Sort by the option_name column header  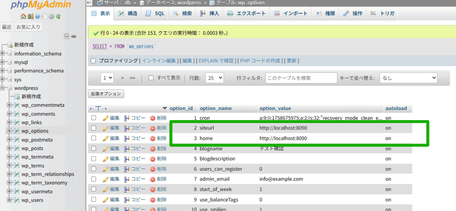tap(215, 108)
